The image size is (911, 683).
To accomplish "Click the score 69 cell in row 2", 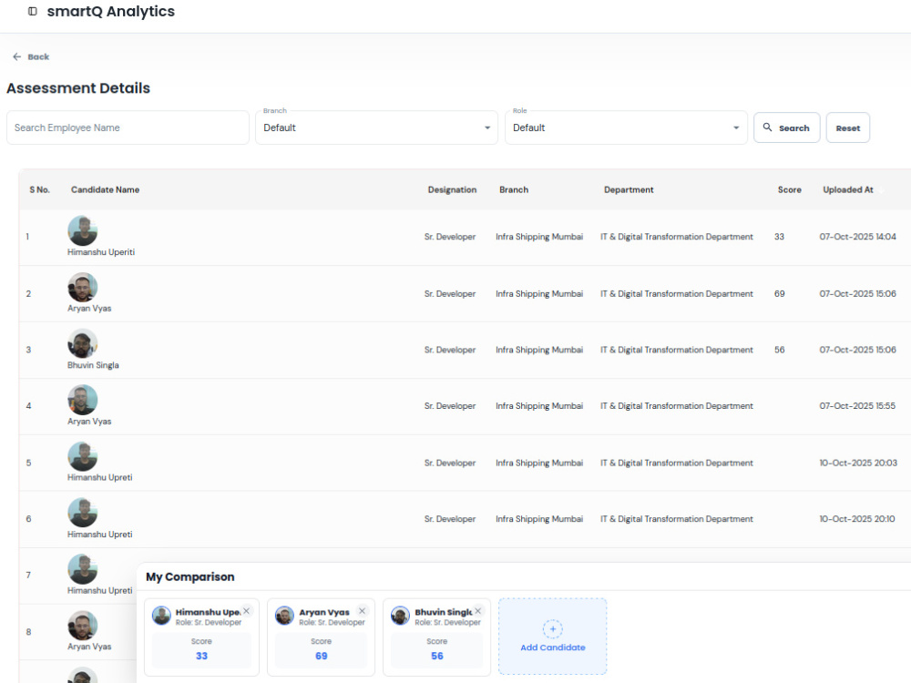I will click(779, 294).
